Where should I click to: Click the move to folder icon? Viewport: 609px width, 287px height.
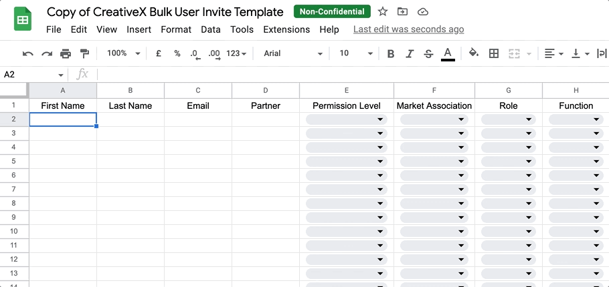click(x=402, y=11)
